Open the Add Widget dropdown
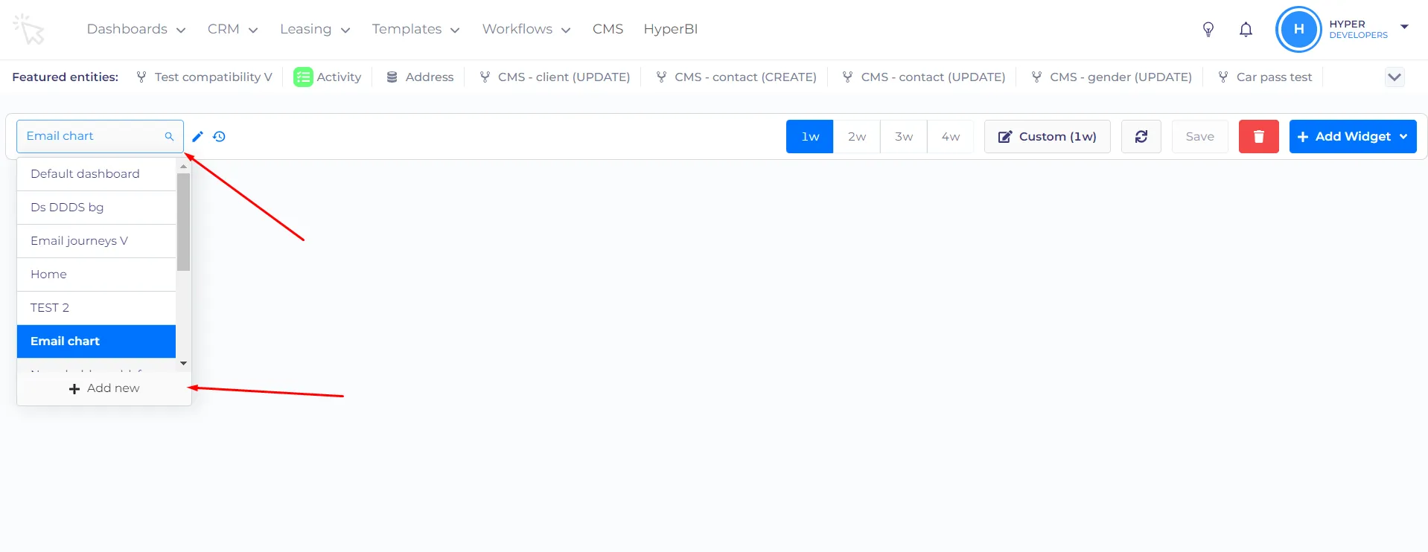Screen dimensions: 1428x552 1353,136
